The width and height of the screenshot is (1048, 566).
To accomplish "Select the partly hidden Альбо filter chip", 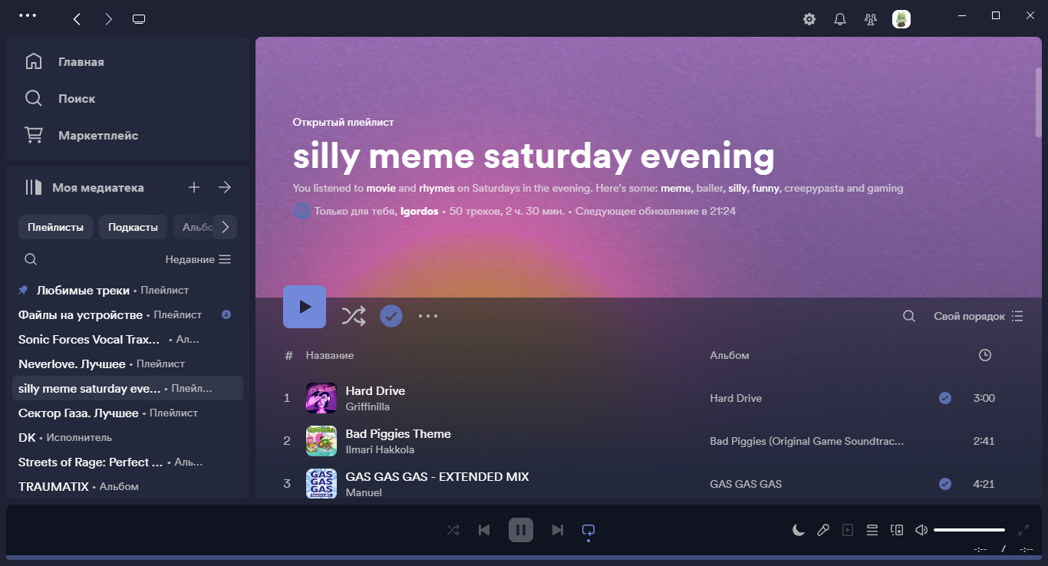I will 193,227.
